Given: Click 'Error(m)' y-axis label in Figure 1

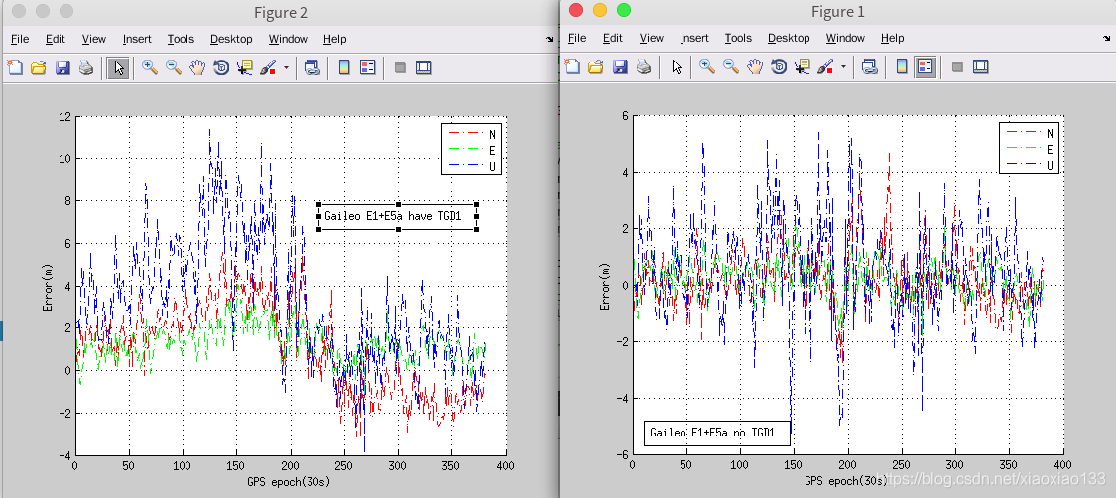Looking at the screenshot, I should (605, 286).
